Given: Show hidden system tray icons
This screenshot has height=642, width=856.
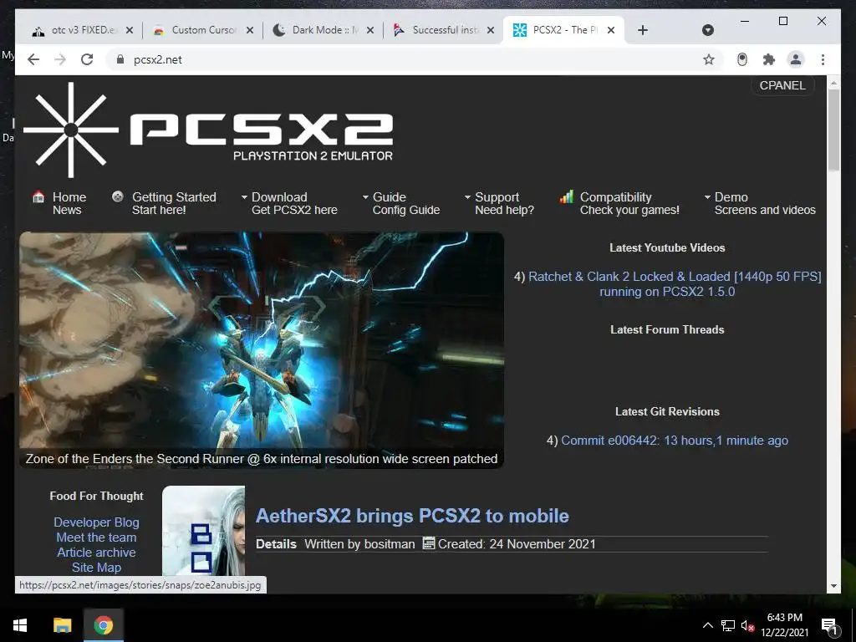Looking at the screenshot, I should coord(707,625).
